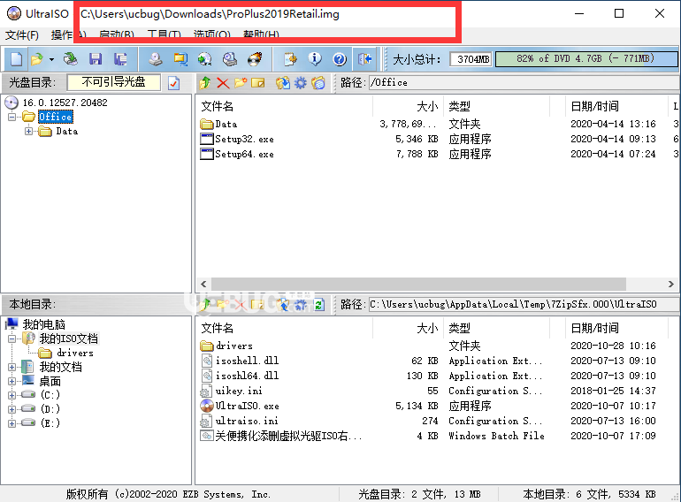Click the local path field with 7ZipSfx.000
The image size is (681, 502).
point(524,305)
